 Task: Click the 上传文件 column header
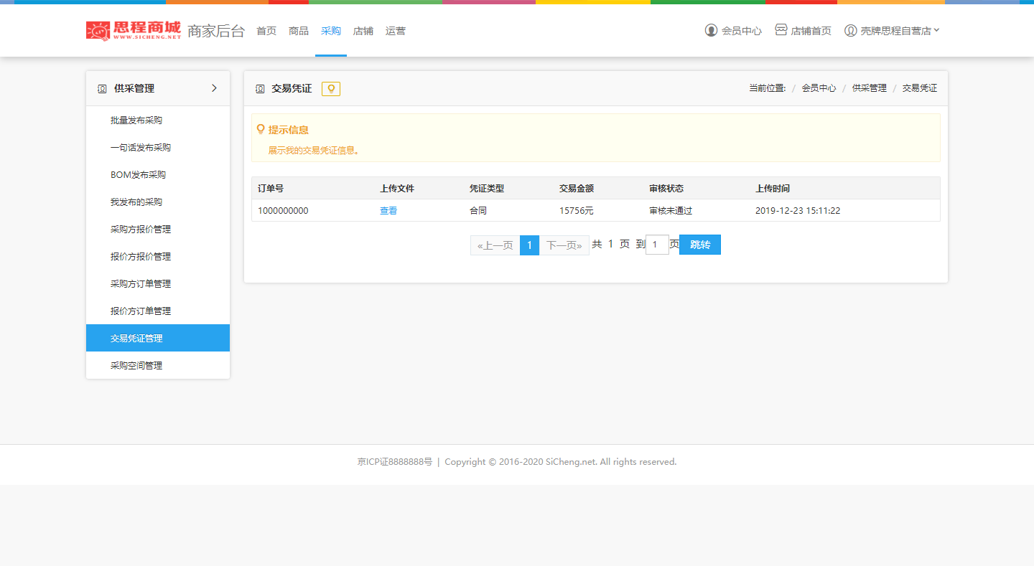[397, 189]
